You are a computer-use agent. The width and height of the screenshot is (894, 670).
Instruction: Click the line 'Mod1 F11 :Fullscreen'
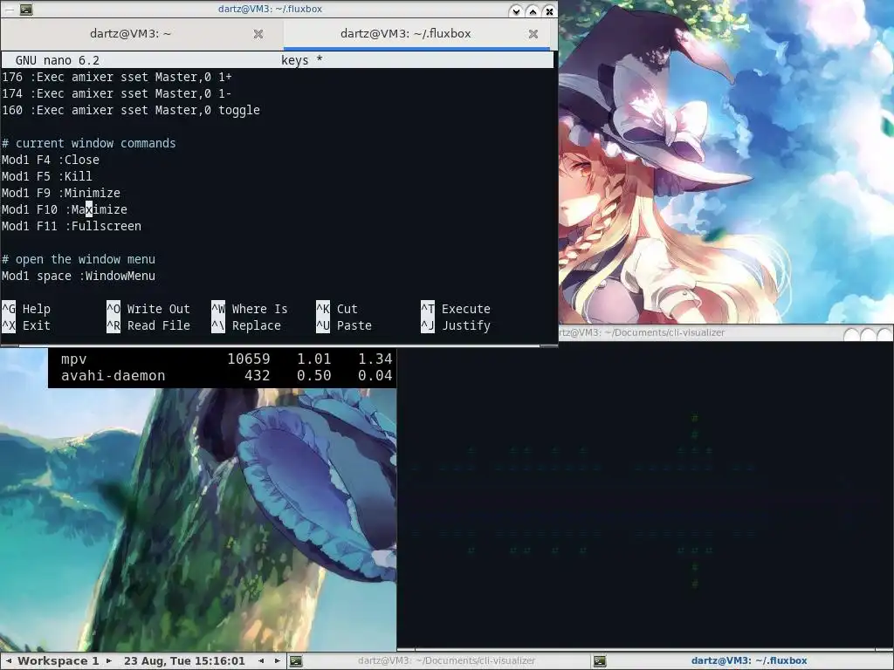point(72,226)
